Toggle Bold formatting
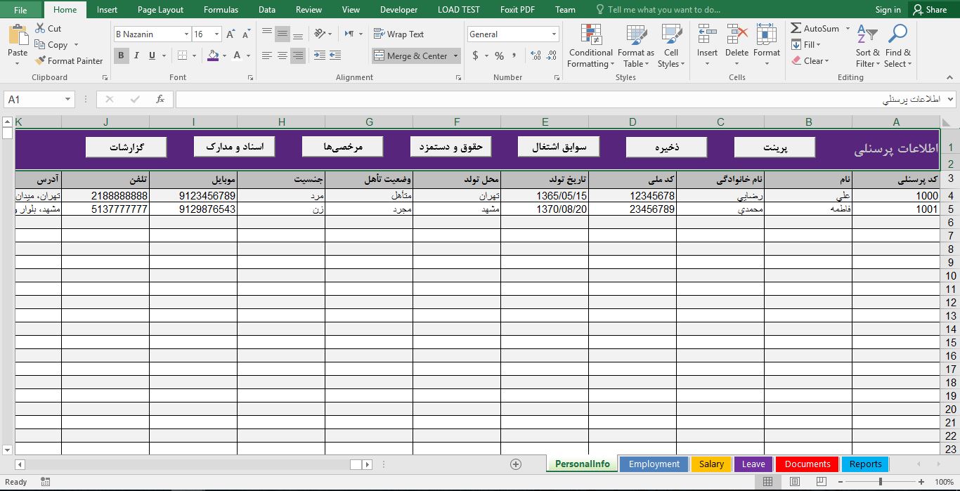960x491 pixels. pyautogui.click(x=121, y=56)
